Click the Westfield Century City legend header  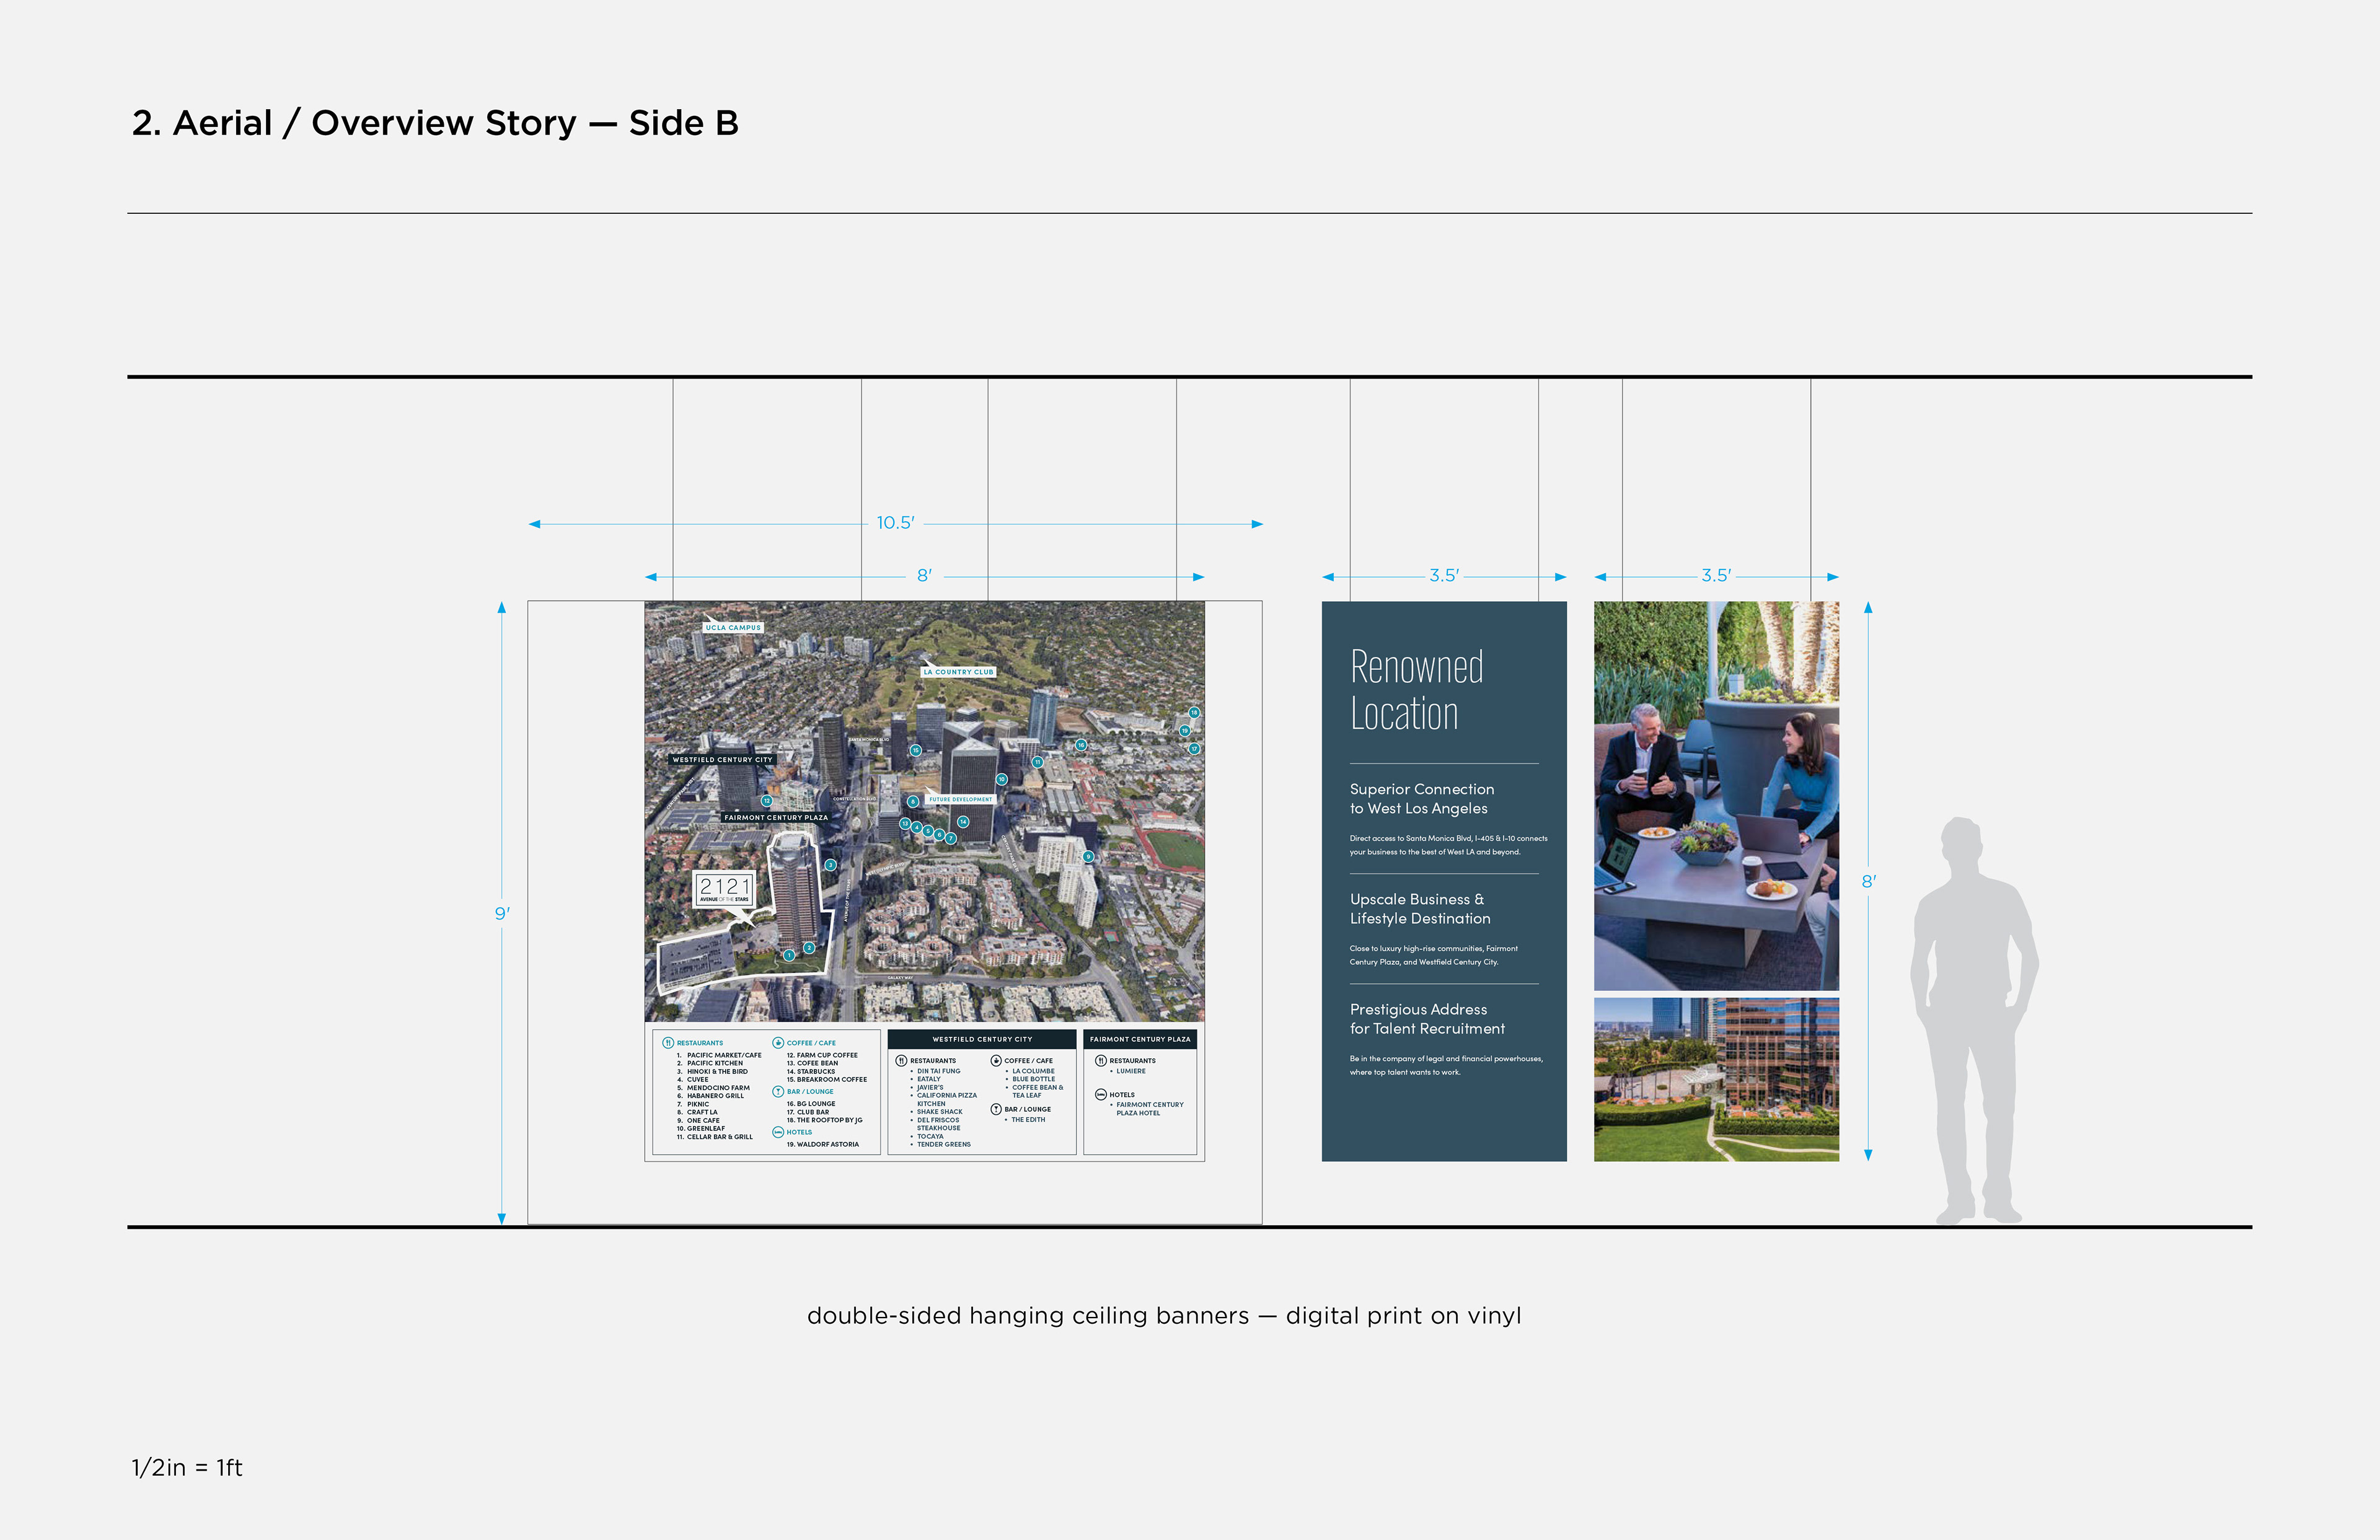(x=982, y=1039)
